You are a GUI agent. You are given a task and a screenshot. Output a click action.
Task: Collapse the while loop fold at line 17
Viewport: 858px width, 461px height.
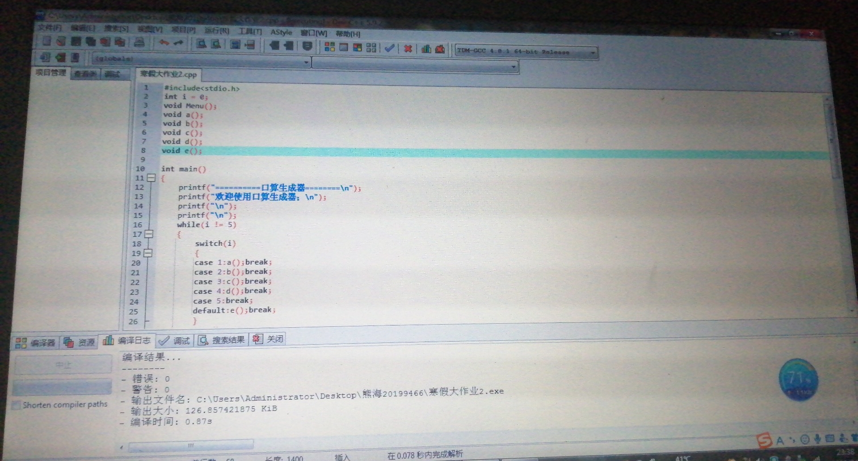(149, 234)
